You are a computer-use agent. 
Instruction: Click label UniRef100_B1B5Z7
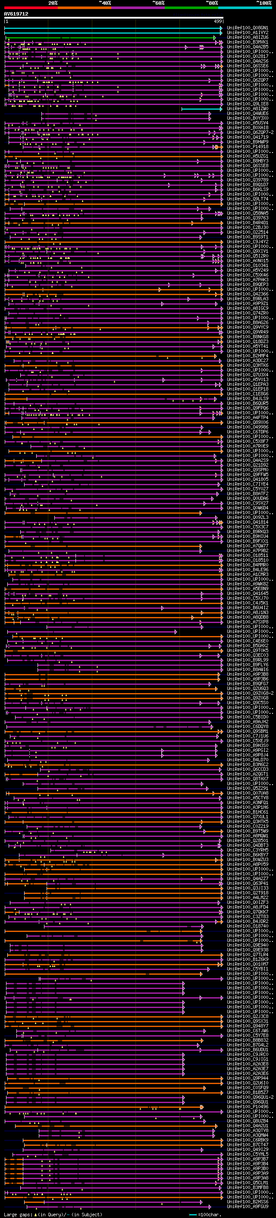coord(248,1092)
